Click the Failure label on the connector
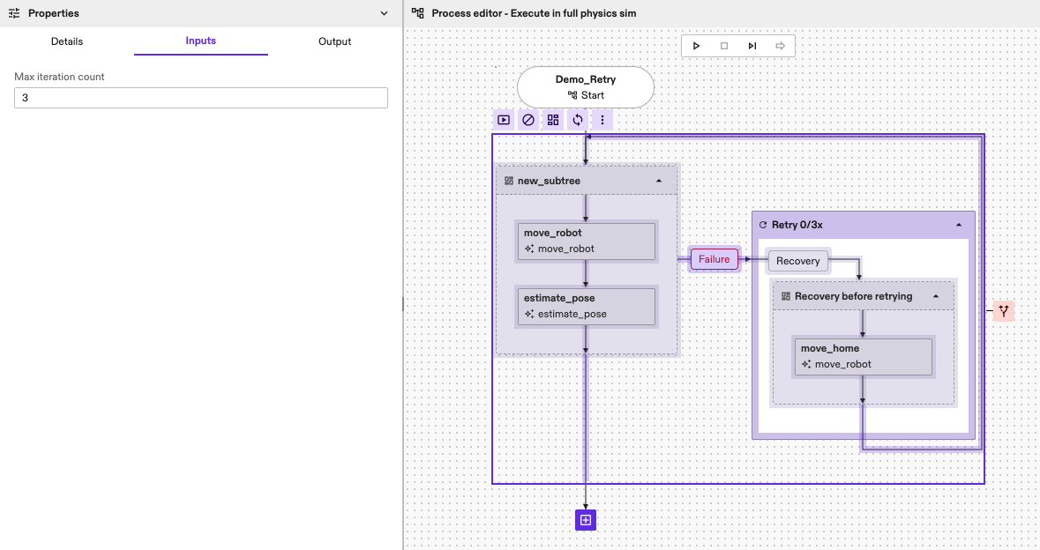The width and height of the screenshot is (1040, 550). [x=715, y=259]
